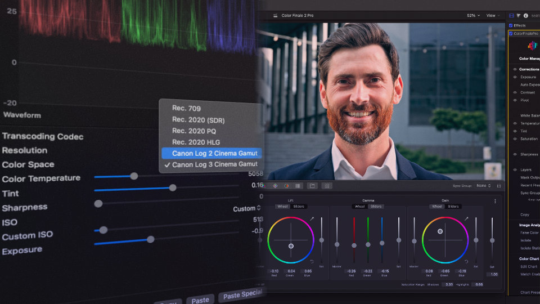This screenshot has width=540, height=304.
Task: Choose Rec. 2020 (SDR) option
Action: pyautogui.click(x=199, y=120)
